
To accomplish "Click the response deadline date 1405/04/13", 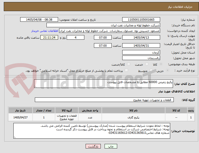I will (141, 38).
